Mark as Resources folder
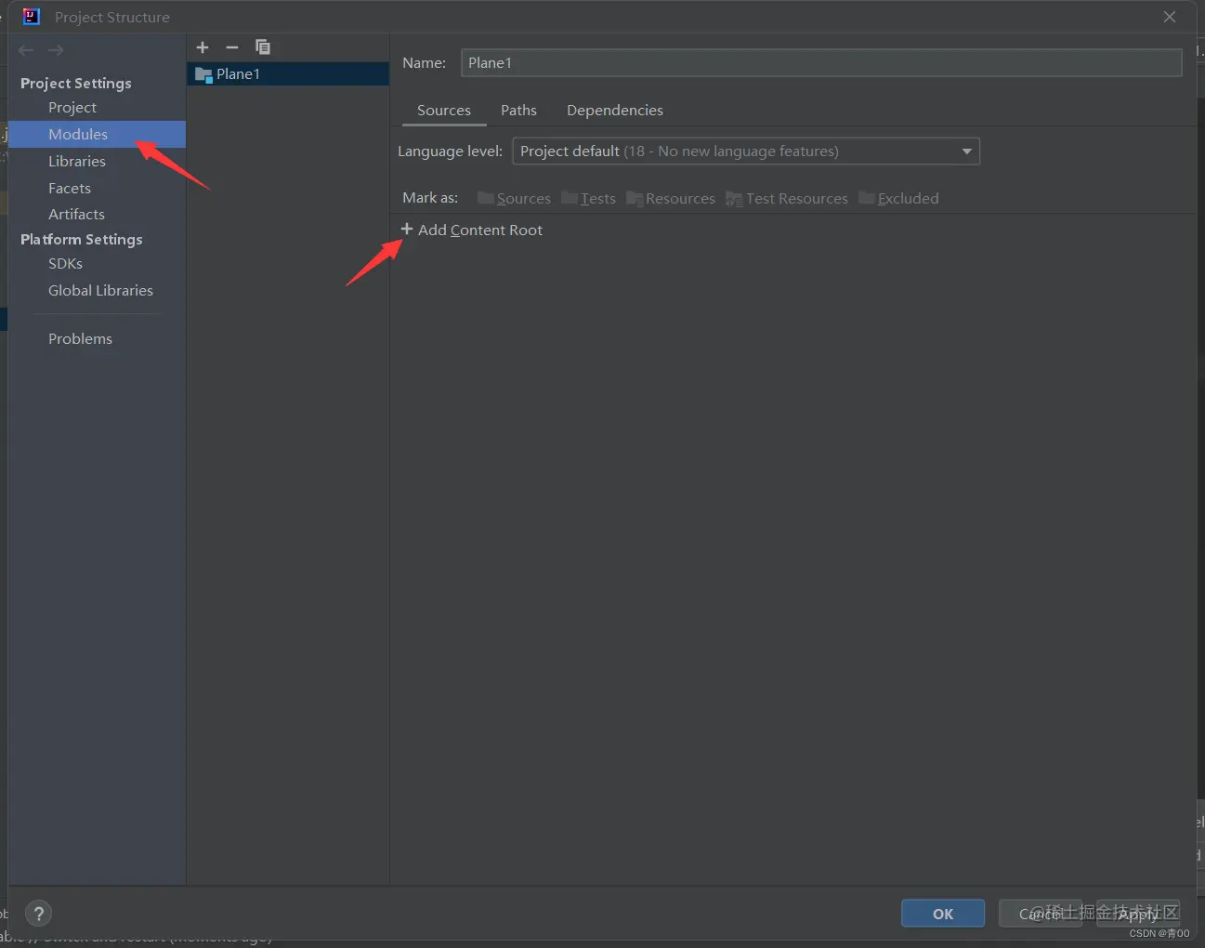This screenshot has height=948, width=1205. tap(671, 198)
